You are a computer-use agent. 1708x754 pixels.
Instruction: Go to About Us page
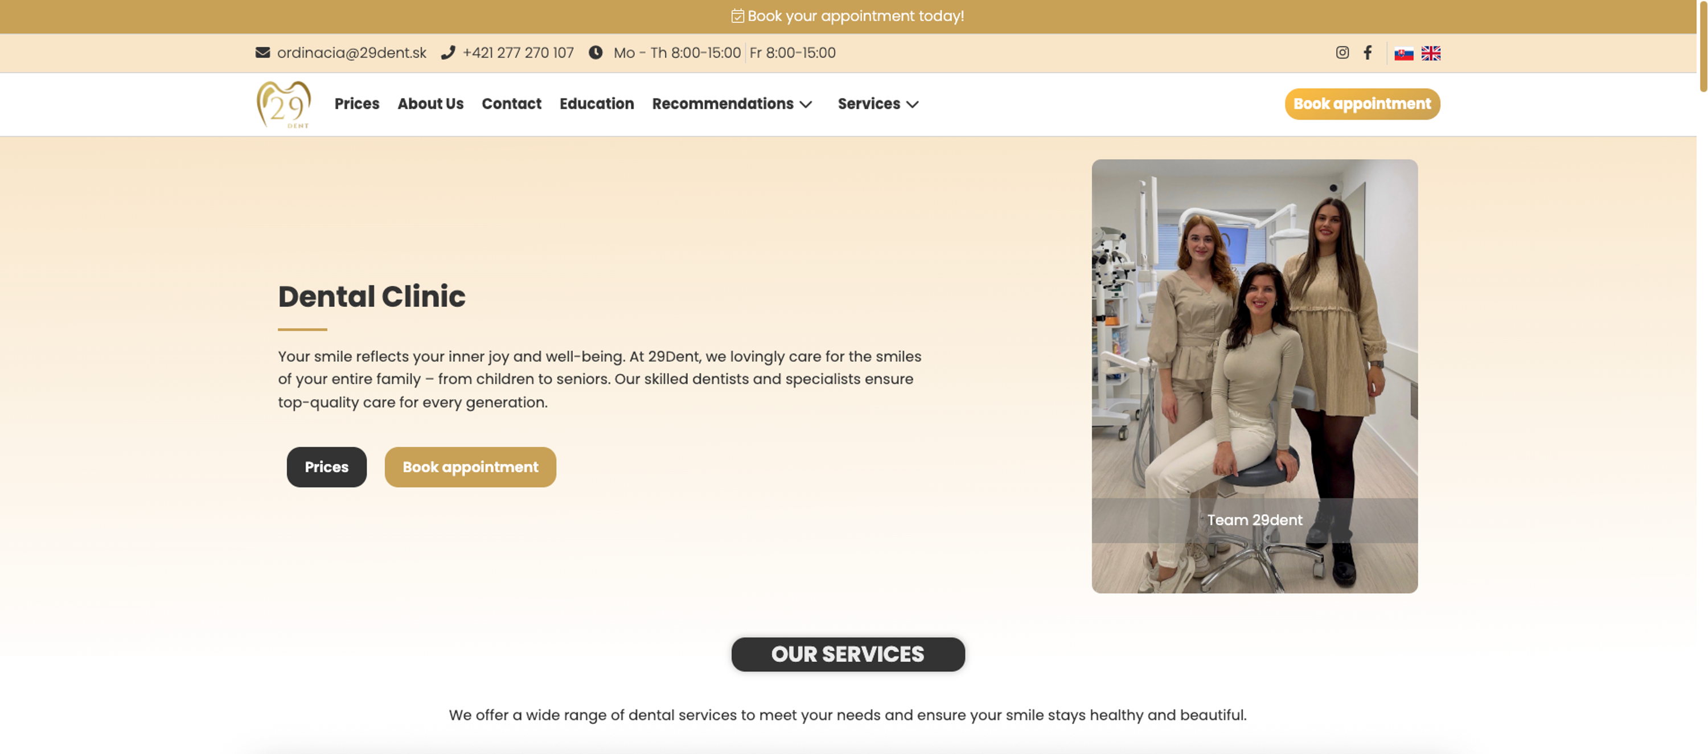430,104
